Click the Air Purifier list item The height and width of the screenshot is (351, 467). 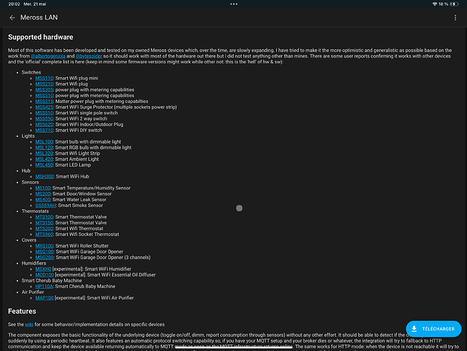[x=32, y=292]
